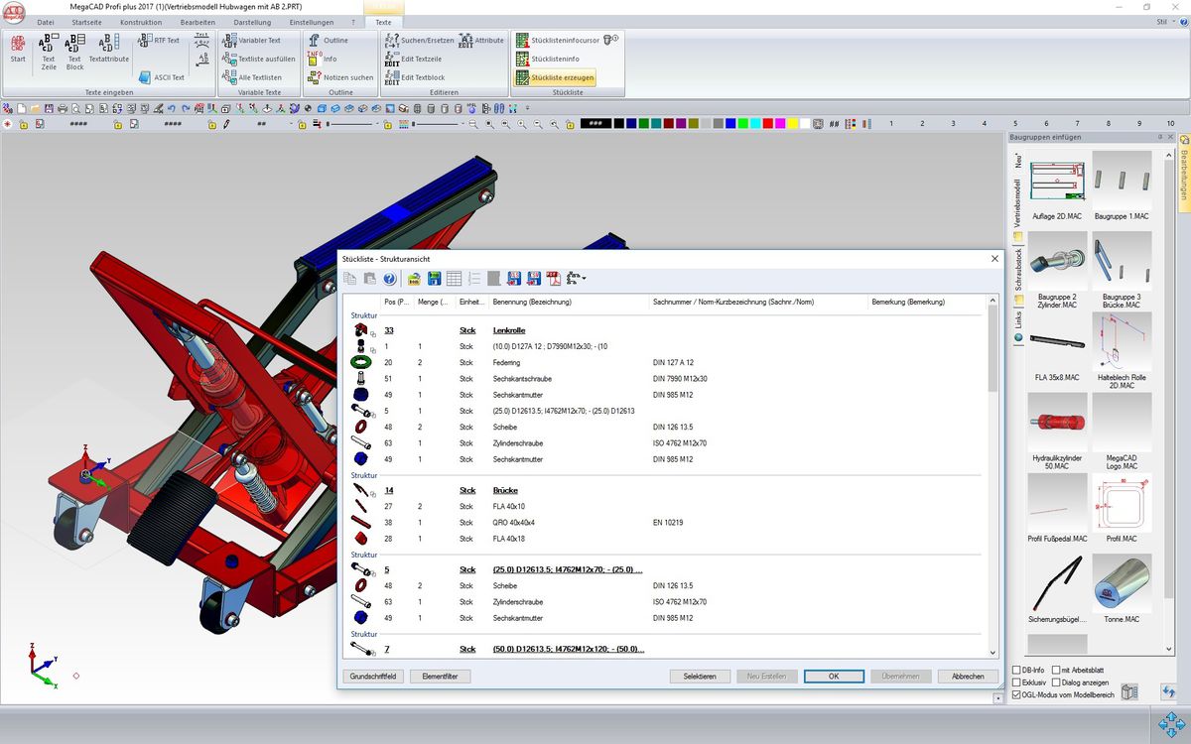This screenshot has width=1191, height=744.
Task: Enable the DB-Info checkbox
Action: coord(1016,671)
